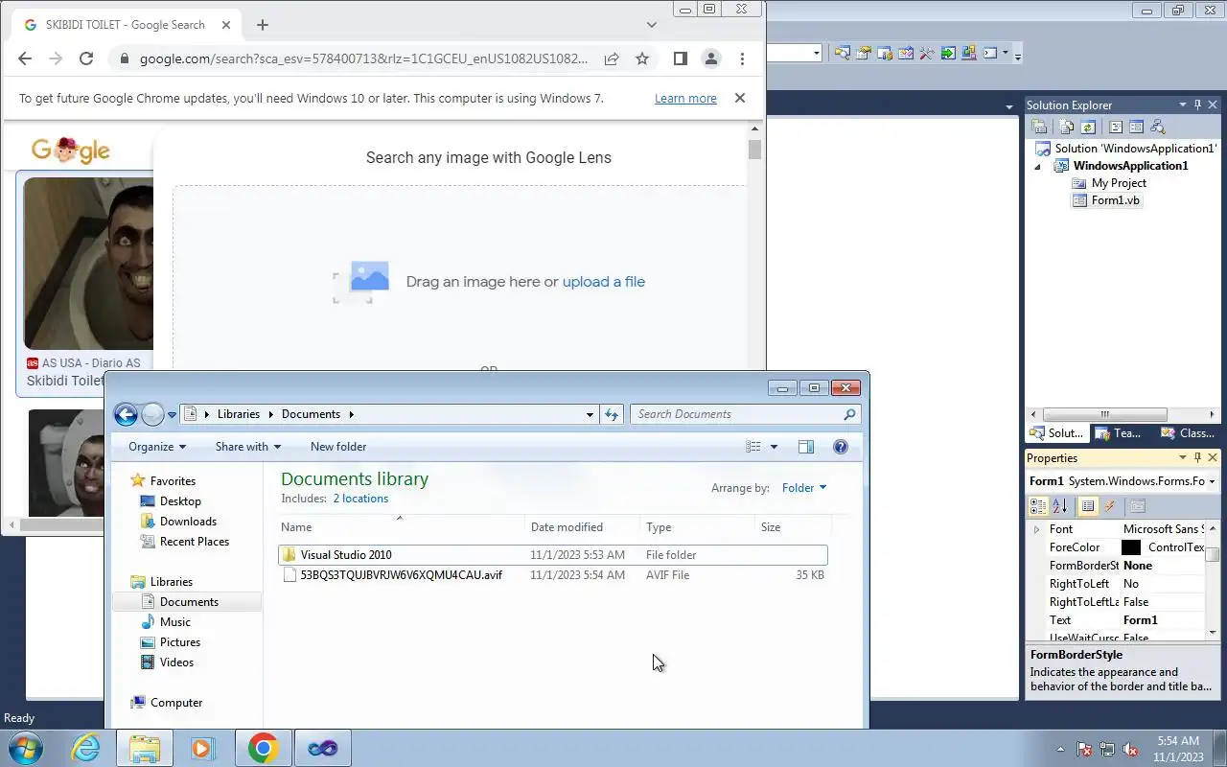Click Show All Files icon in Solution Explorer
Viewport: 1227px width, 767px height.
click(x=1067, y=127)
